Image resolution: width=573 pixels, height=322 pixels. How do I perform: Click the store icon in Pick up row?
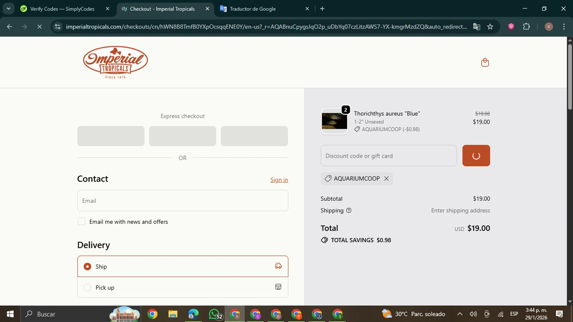278,287
